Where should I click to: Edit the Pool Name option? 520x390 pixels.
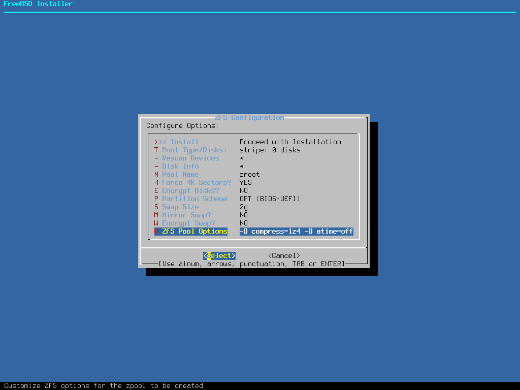click(180, 174)
